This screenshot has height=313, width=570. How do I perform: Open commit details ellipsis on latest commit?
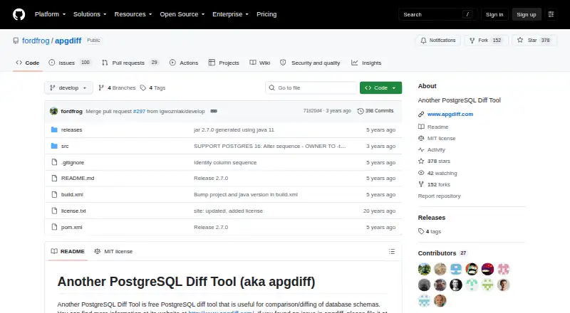click(x=214, y=111)
